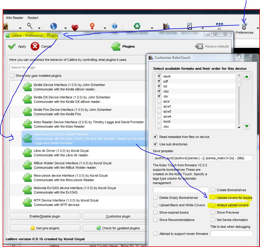This screenshot has width=260, height=247.
Task: Toggle Show only user installed plugins
Action: (x=12, y=75)
